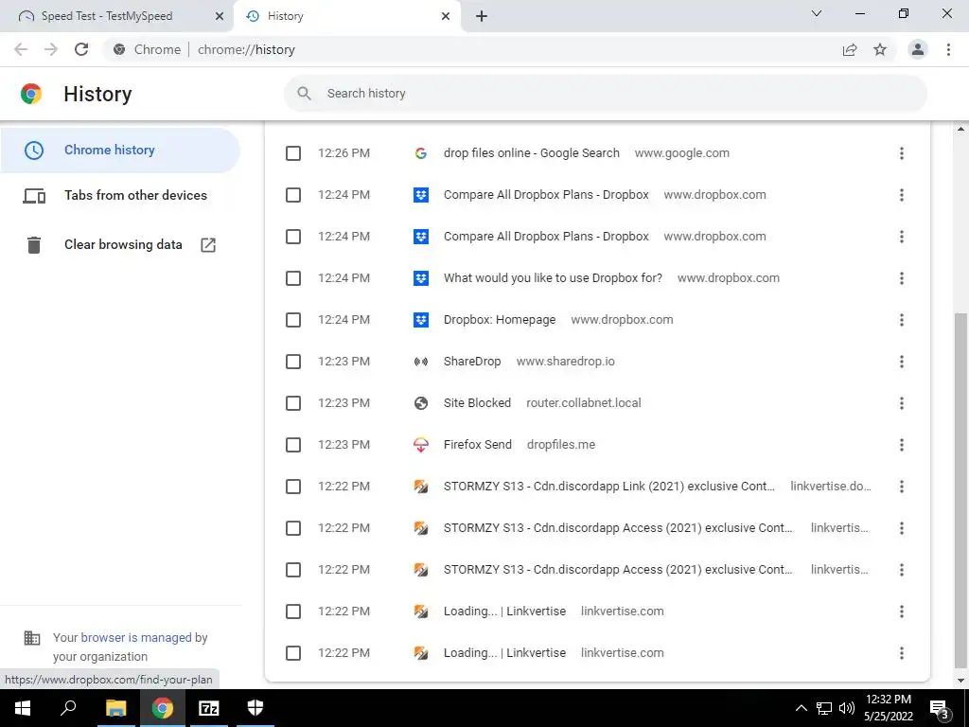Open 7-Zip from the taskbar

(x=209, y=708)
